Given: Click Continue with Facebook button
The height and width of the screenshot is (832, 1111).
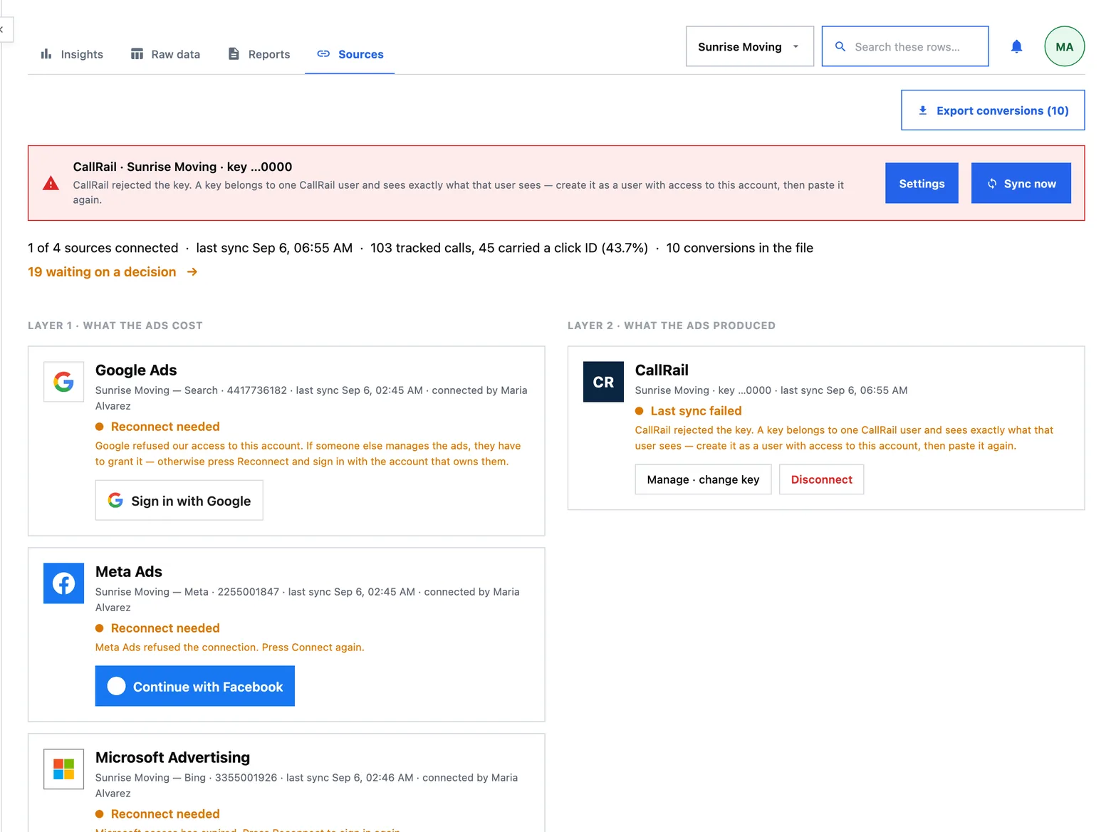Looking at the screenshot, I should coord(195,686).
